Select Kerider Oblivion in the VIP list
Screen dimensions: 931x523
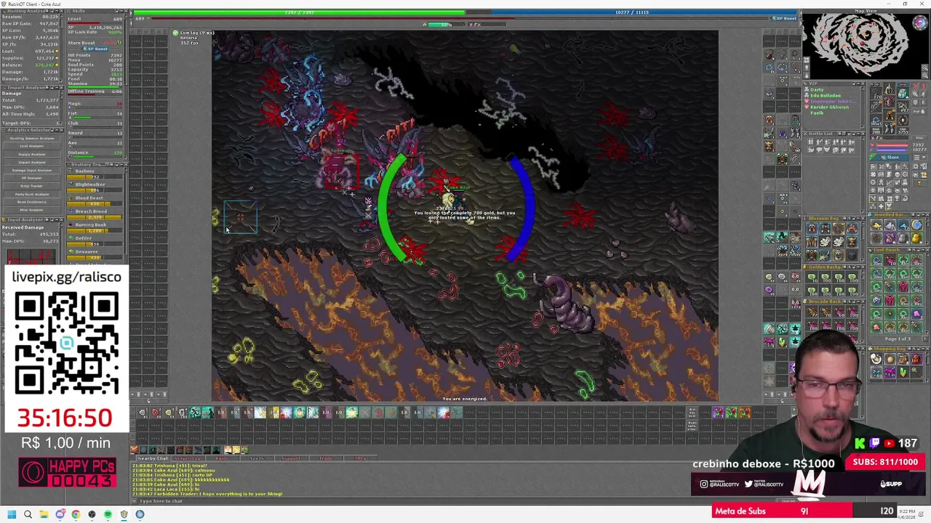[x=830, y=108]
